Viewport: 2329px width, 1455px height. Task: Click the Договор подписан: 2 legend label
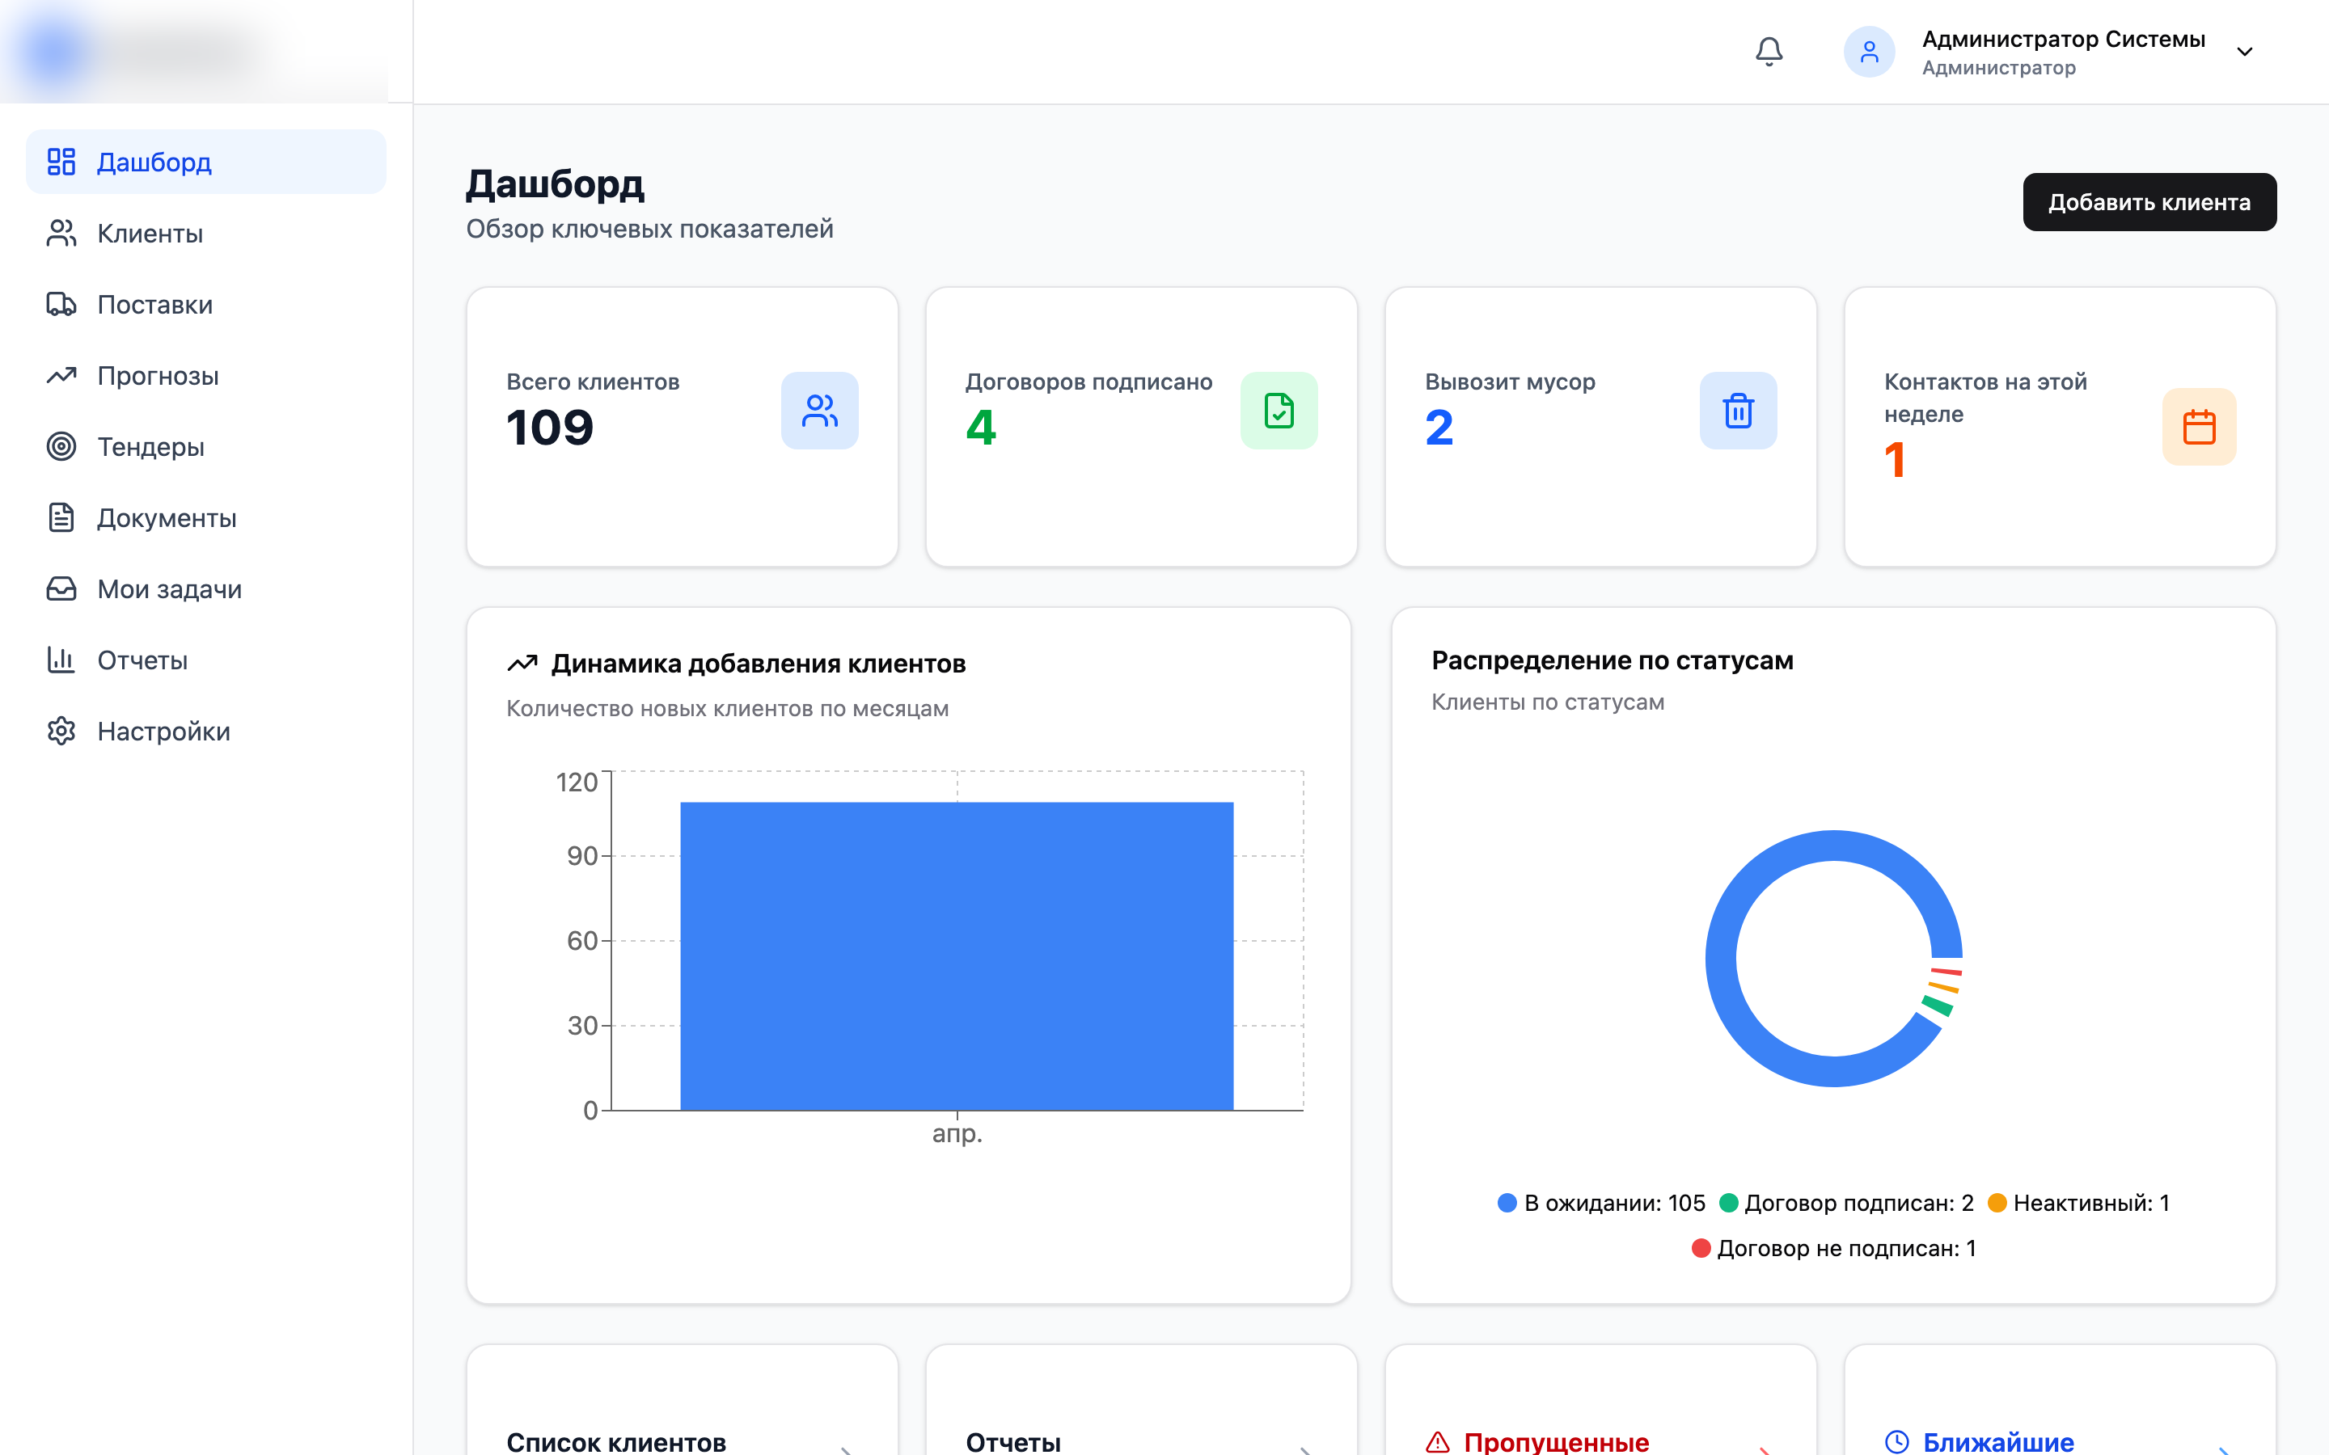coord(1858,1203)
